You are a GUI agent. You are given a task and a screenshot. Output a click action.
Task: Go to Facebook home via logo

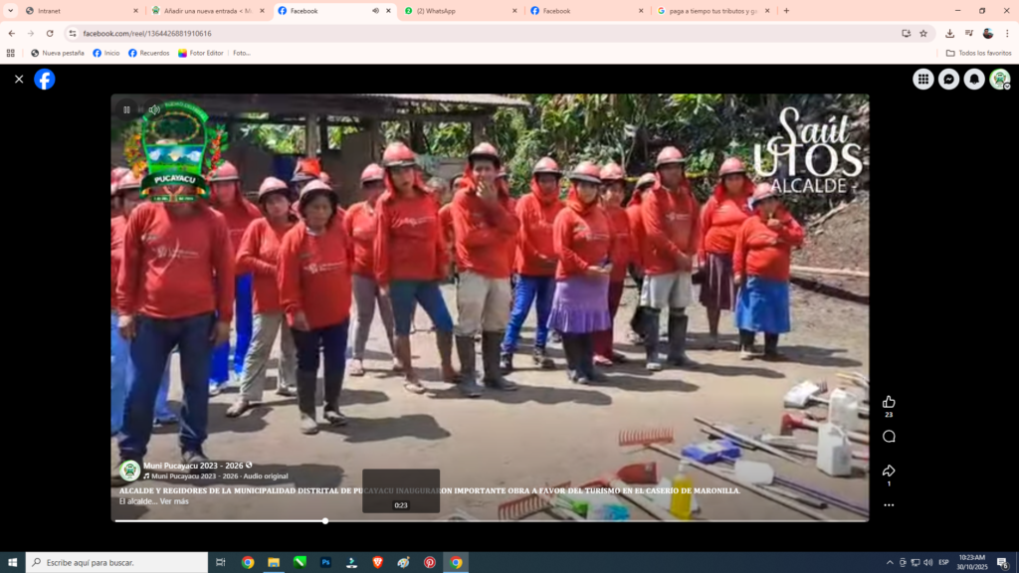tap(45, 80)
